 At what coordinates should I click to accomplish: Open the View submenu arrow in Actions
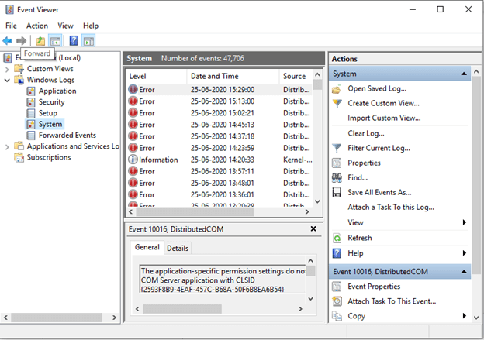465,222
